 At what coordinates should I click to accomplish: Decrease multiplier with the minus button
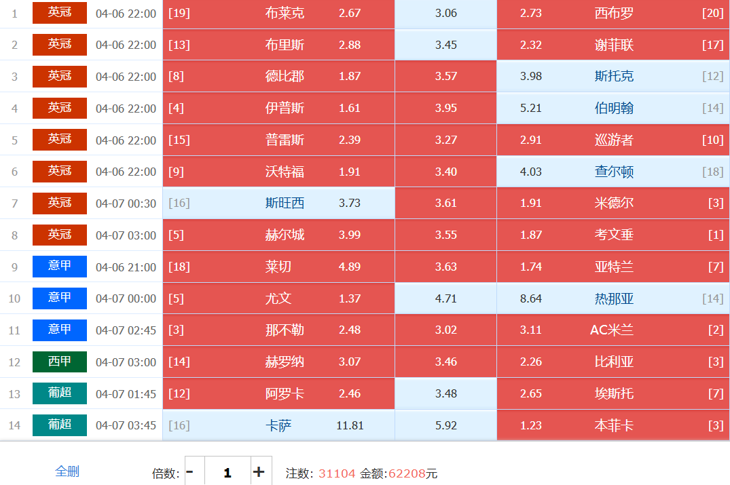coord(190,472)
